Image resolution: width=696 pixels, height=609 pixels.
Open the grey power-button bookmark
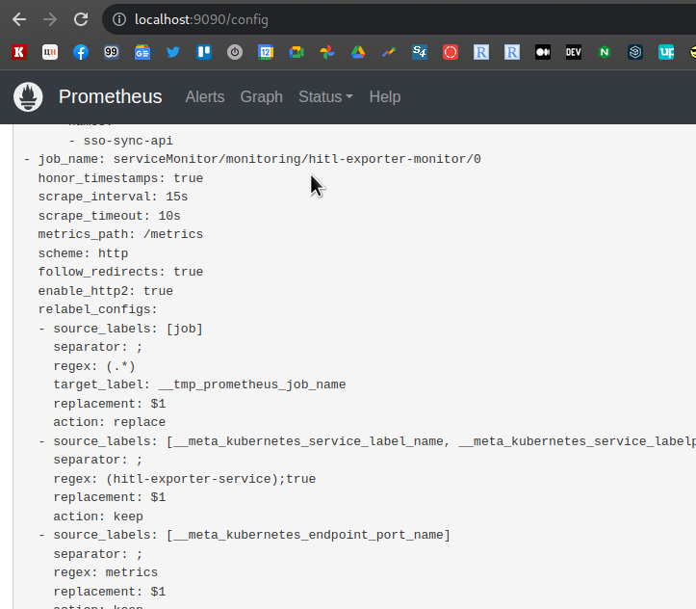pyautogui.click(x=235, y=52)
